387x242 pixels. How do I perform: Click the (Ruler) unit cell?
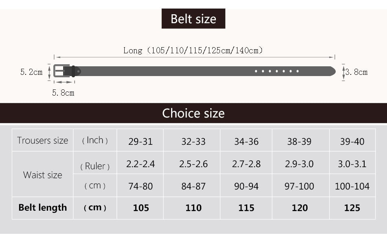click(95, 166)
